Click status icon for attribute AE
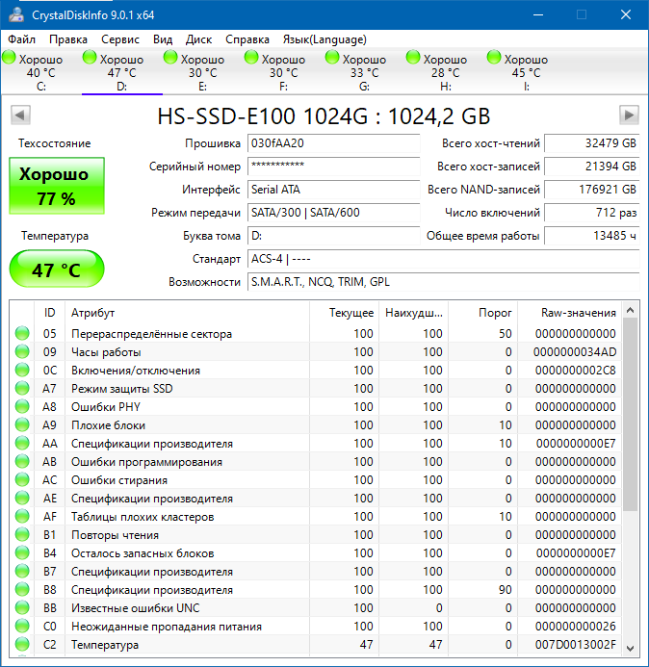This screenshot has width=649, height=667. 22,499
